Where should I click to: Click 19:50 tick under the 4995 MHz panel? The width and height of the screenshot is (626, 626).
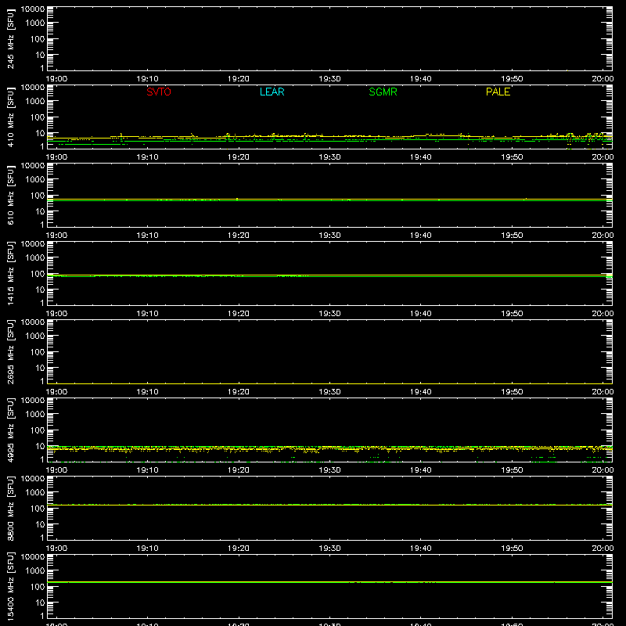pyautogui.click(x=512, y=470)
